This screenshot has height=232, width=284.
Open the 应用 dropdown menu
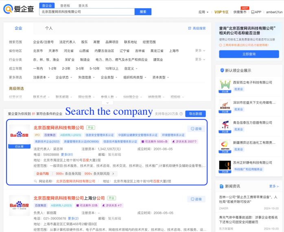[203, 12]
